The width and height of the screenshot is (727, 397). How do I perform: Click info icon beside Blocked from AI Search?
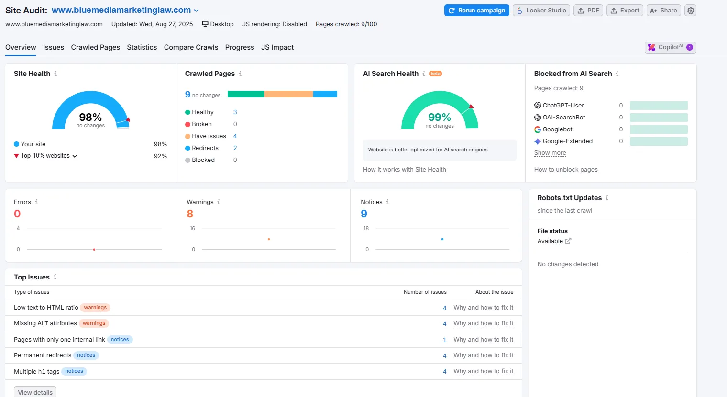pos(617,74)
